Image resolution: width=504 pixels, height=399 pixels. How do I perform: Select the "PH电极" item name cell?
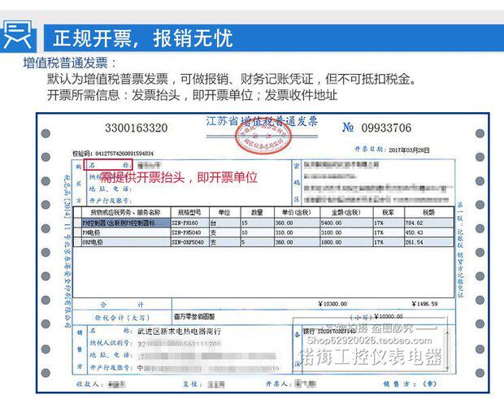pos(126,232)
